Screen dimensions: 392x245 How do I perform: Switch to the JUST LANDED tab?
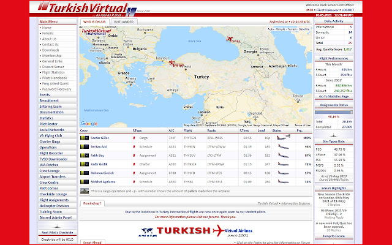[x=124, y=22]
